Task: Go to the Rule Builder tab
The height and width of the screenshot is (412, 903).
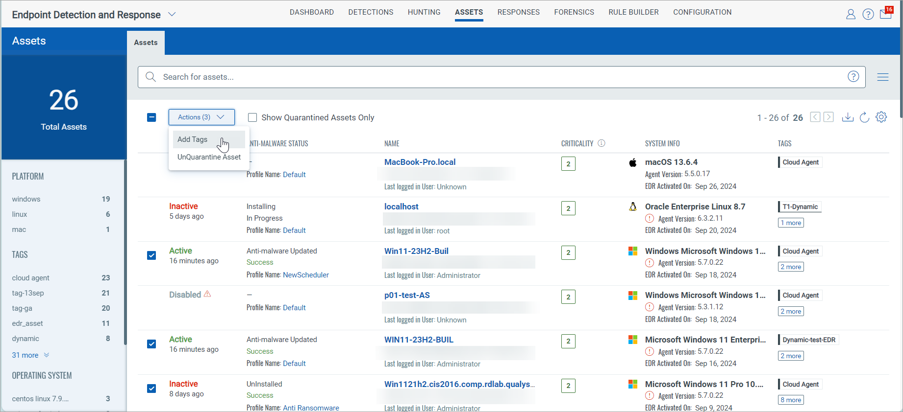Action: (633, 12)
